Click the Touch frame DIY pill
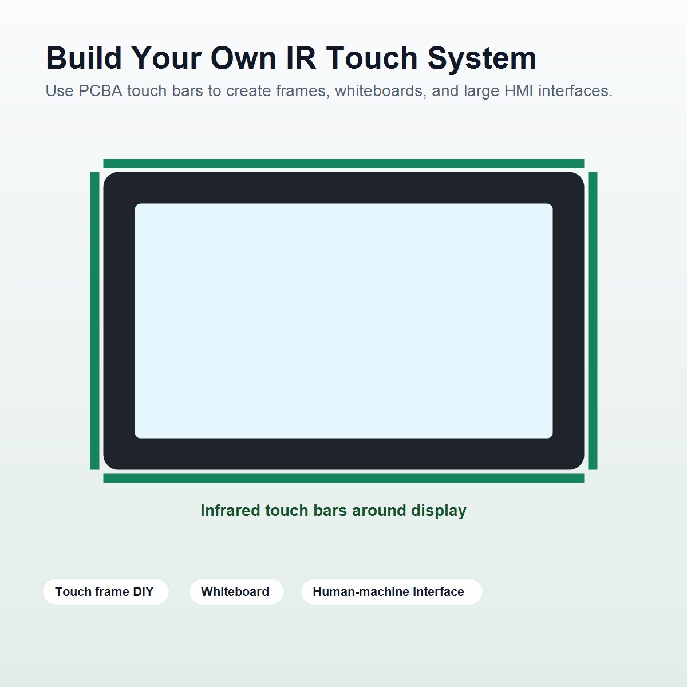Screen dimensions: 687x687 tap(105, 591)
